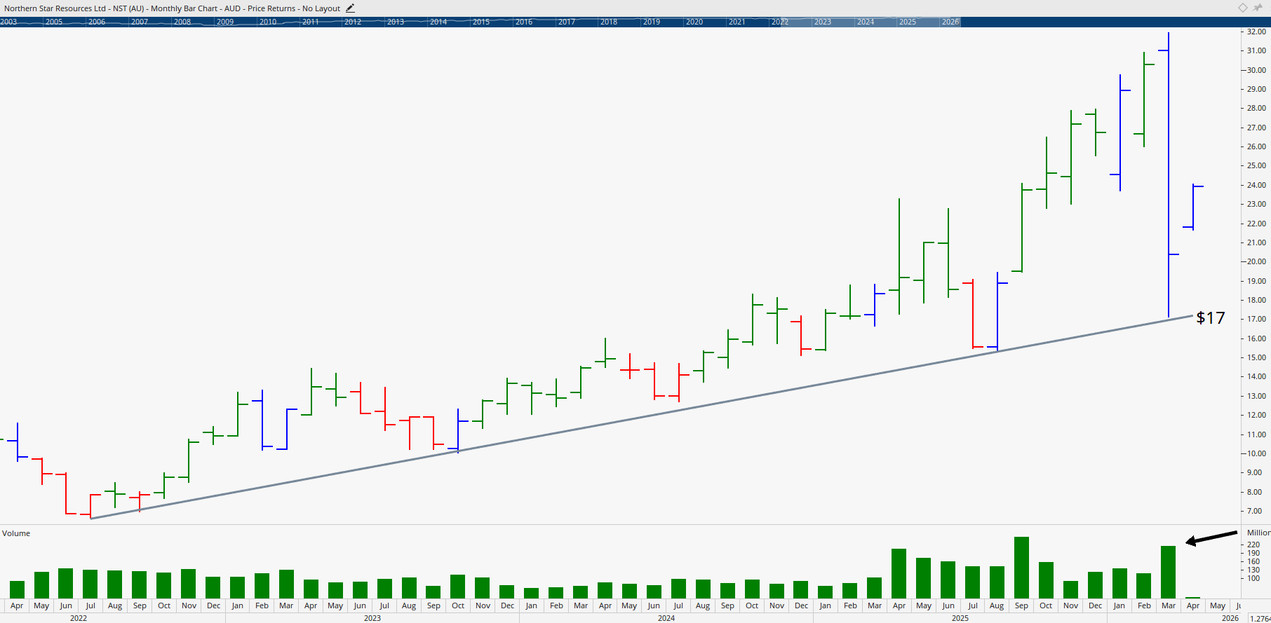The width and height of the screenshot is (1271, 623).
Task: Click the 32.00 price axis label
Action: click(1256, 32)
